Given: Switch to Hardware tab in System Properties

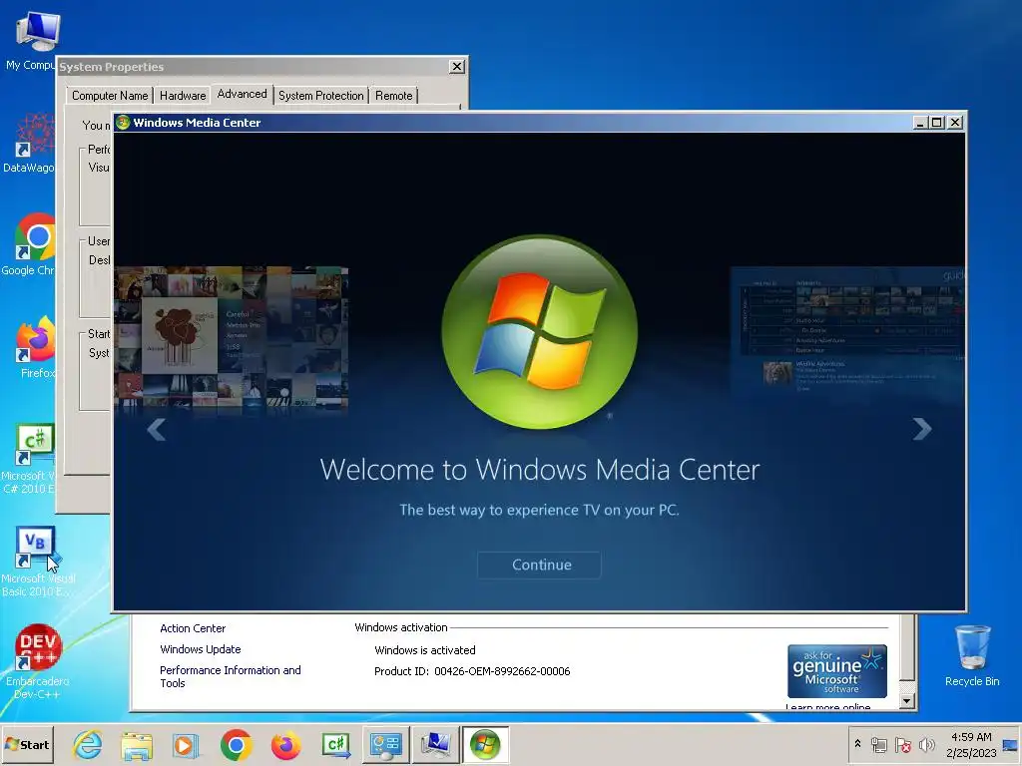Looking at the screenshot, I should pos(183,96).
